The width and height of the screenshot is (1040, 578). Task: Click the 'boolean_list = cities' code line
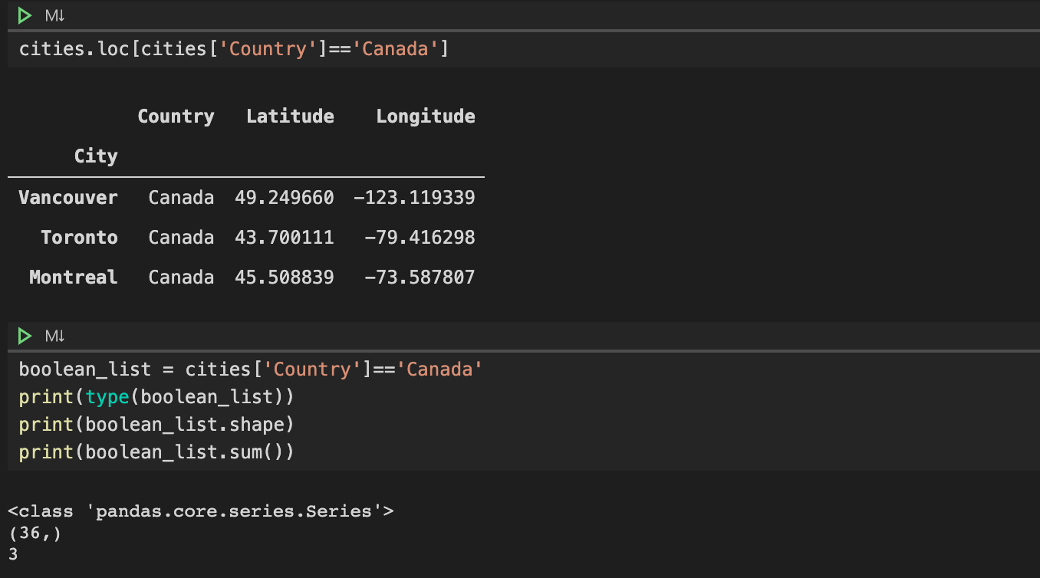point(251,369)
